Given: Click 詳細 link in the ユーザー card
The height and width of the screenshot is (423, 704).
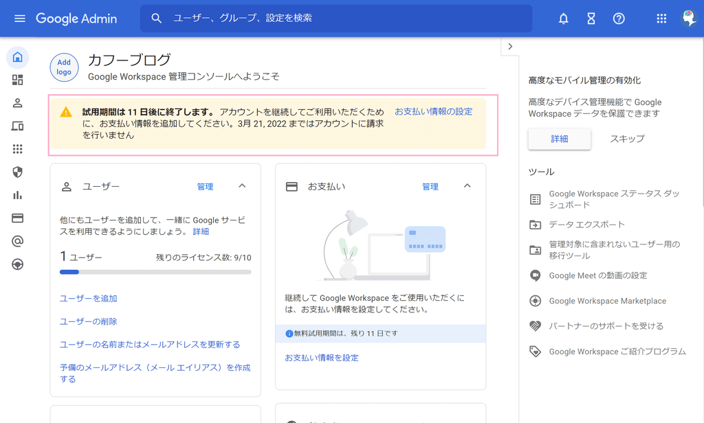Looking at the screenshot, I should pyautogui.click(x=201, y=231).
